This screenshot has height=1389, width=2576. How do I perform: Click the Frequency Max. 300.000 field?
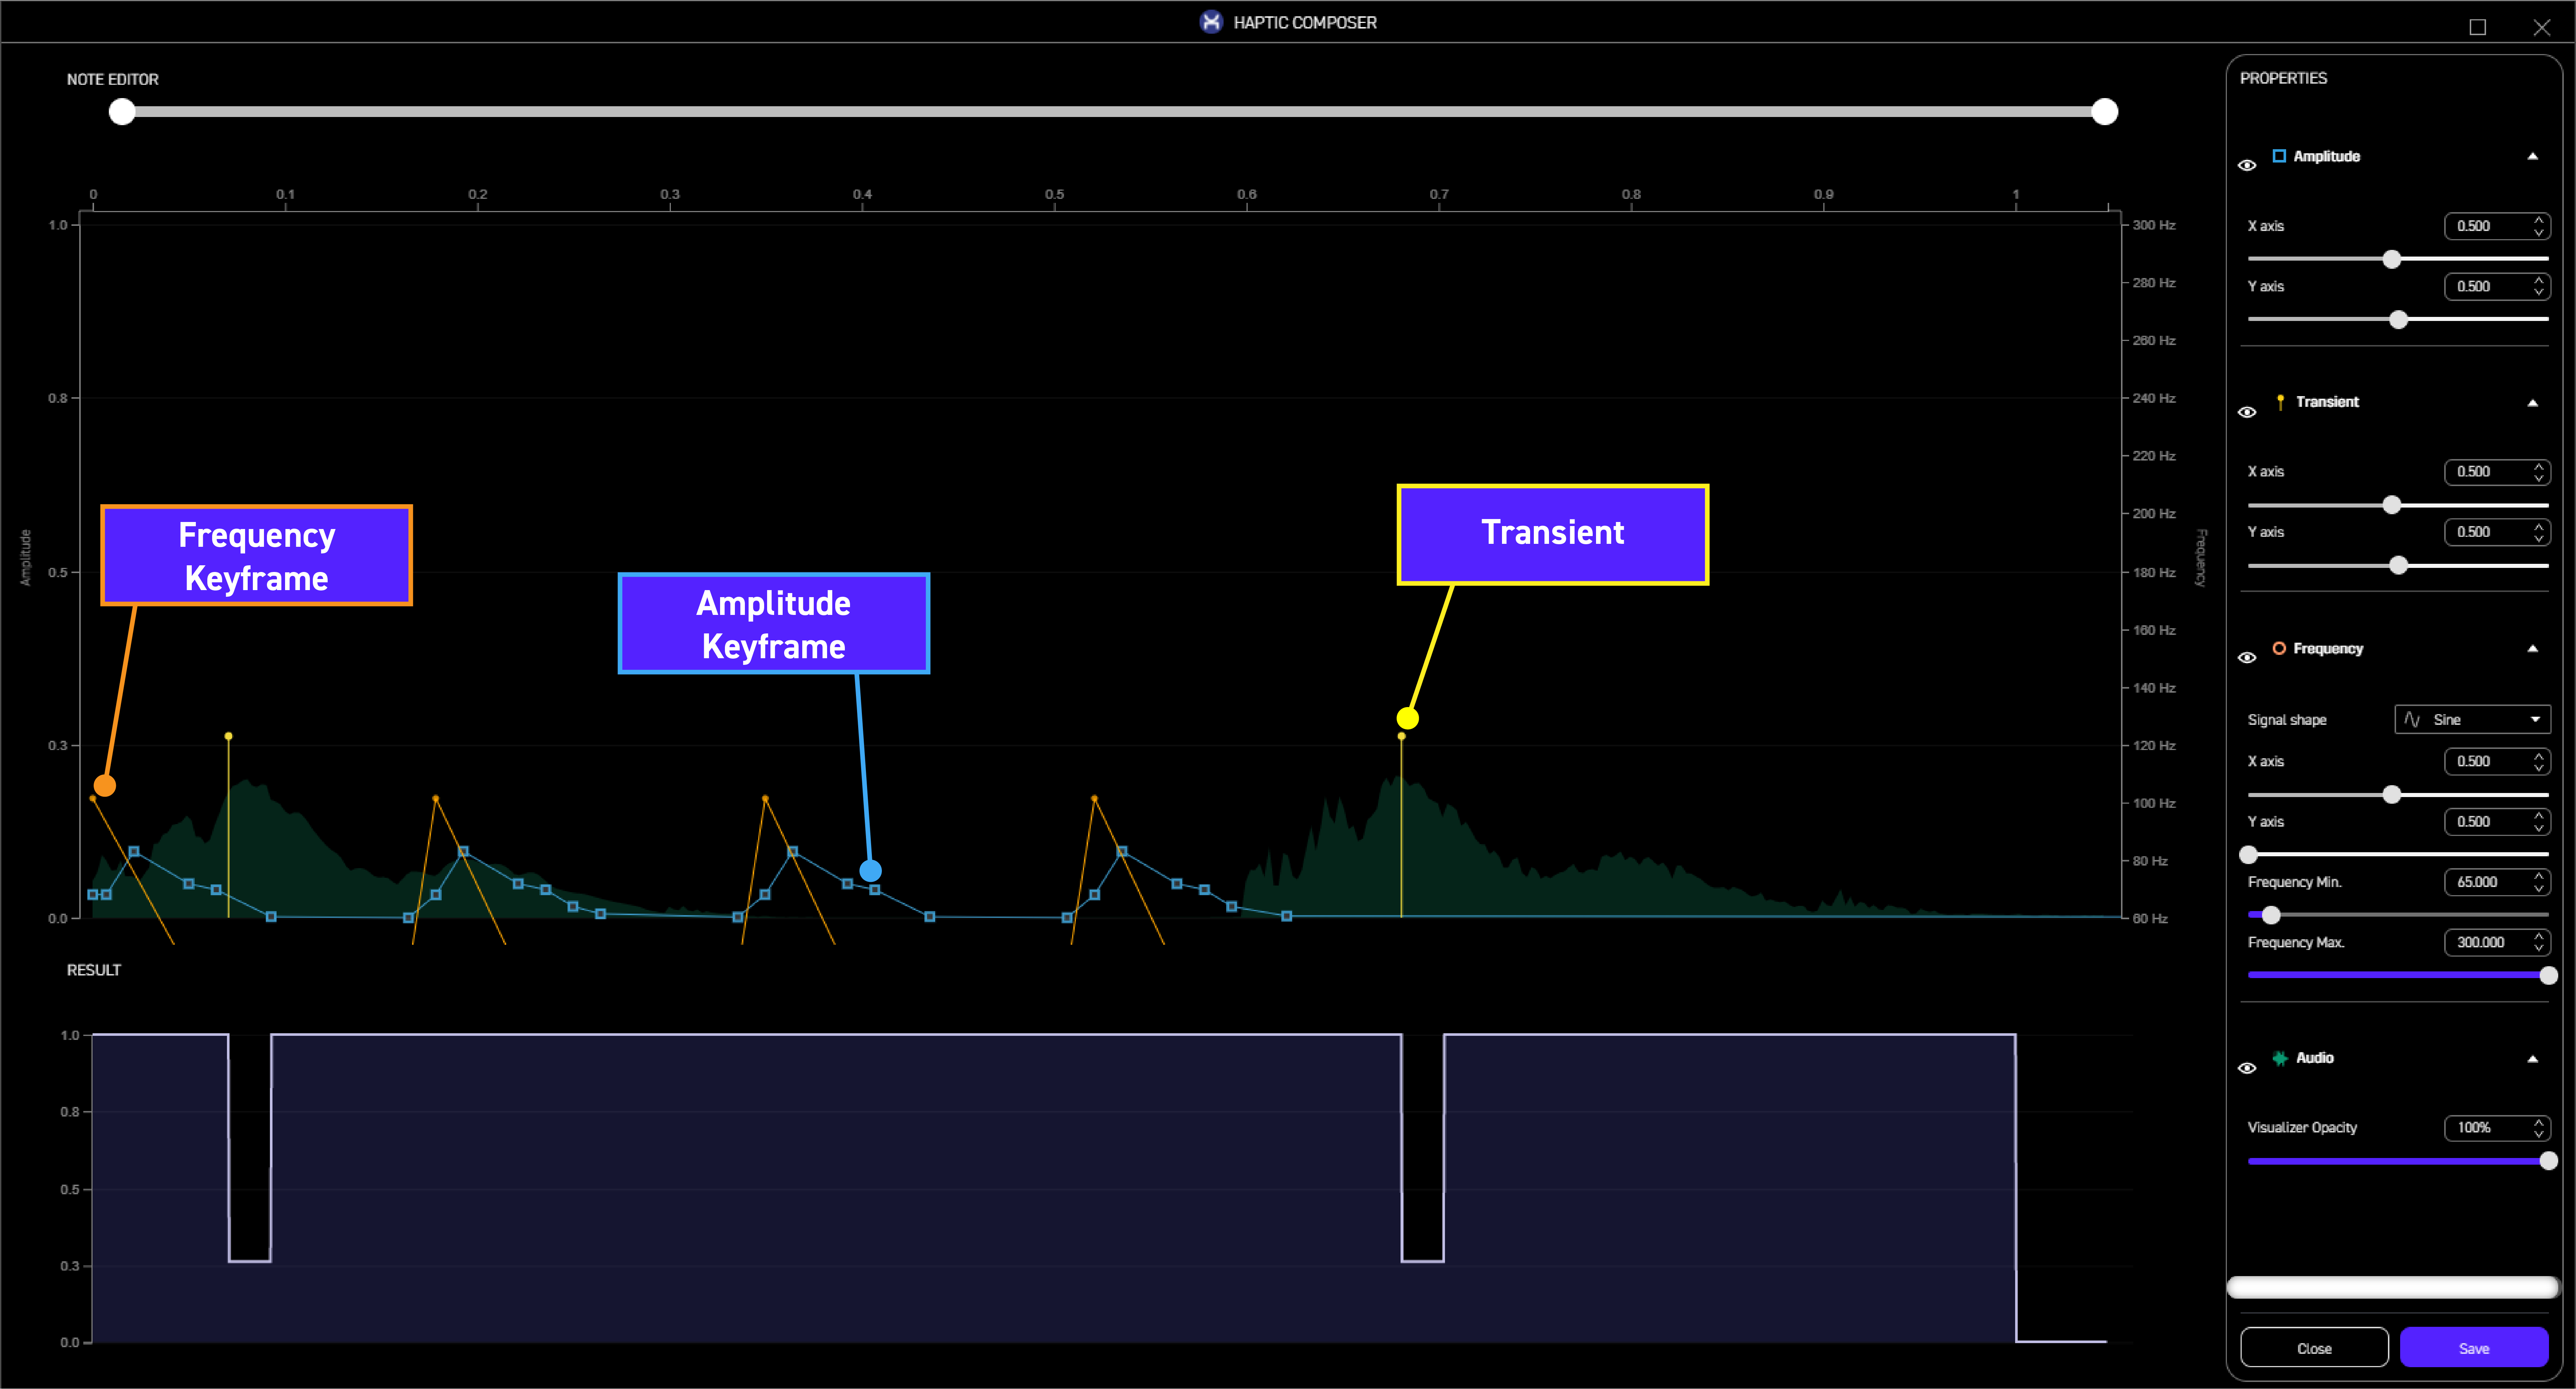point(2497,943)
